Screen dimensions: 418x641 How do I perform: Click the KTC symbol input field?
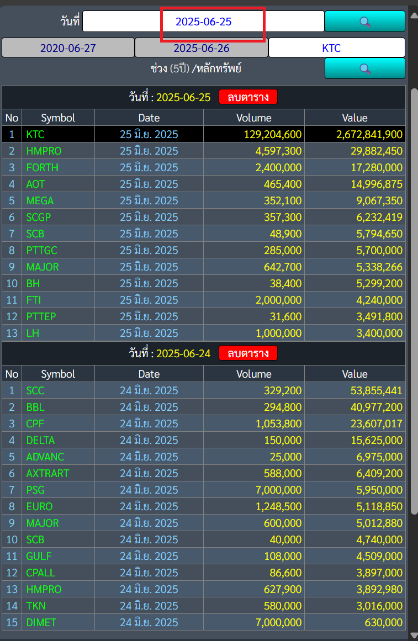tap(337, 48)
